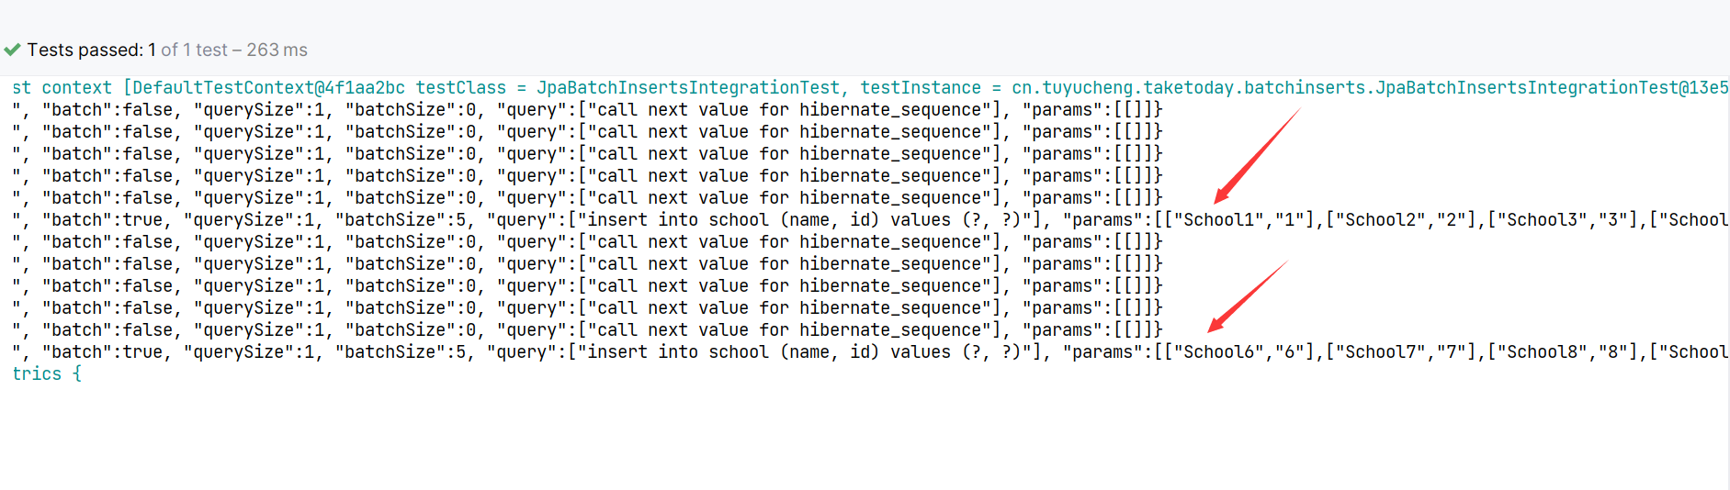Click the red arrow pointing to School6 params
Image resolution: width=1730 pixels, height=490 pixels.
click(x=1248, y=295)
